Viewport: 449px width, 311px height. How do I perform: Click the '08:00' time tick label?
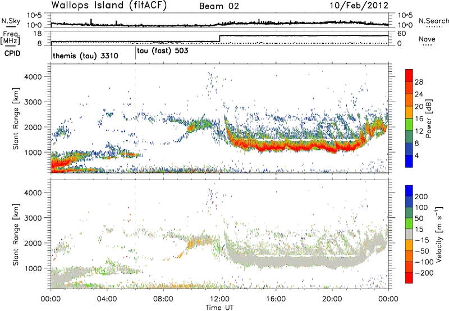(163, 299)
